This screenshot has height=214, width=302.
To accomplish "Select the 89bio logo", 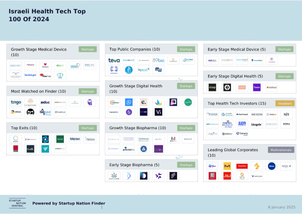I will pos(158,60).
